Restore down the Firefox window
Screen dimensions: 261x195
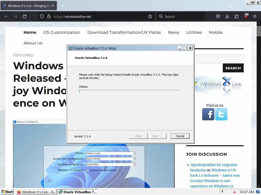(x=253, y=3)
